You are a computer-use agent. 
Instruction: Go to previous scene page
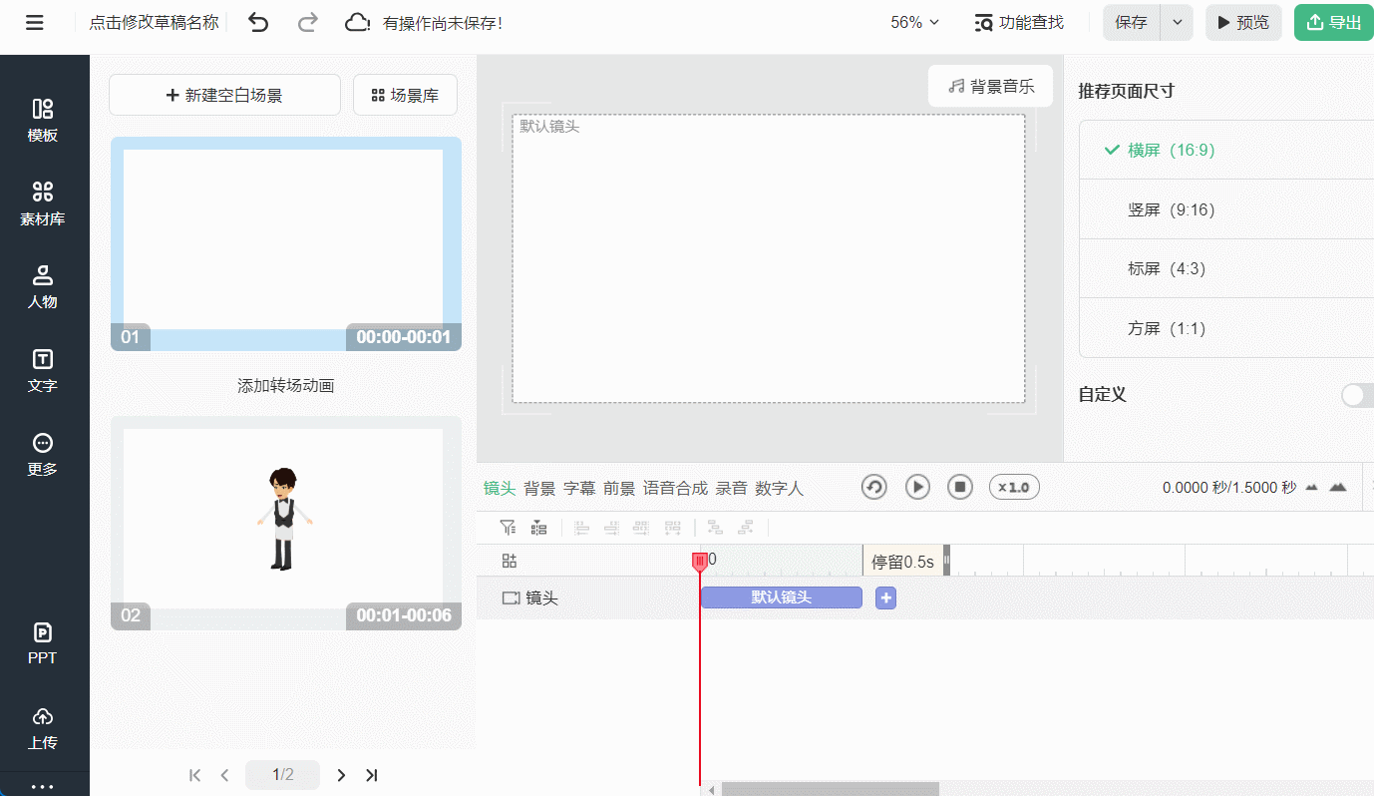click(x=225, y=775)
